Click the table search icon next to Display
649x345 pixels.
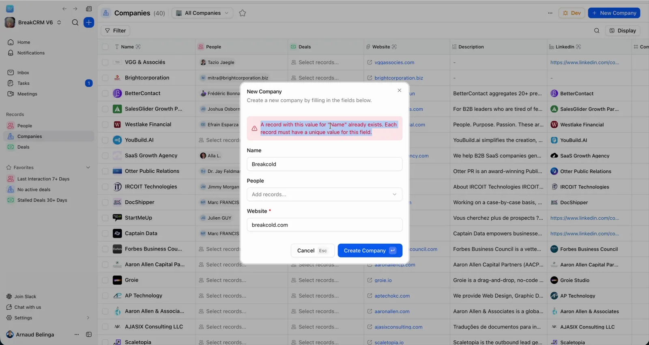(597, 30)
